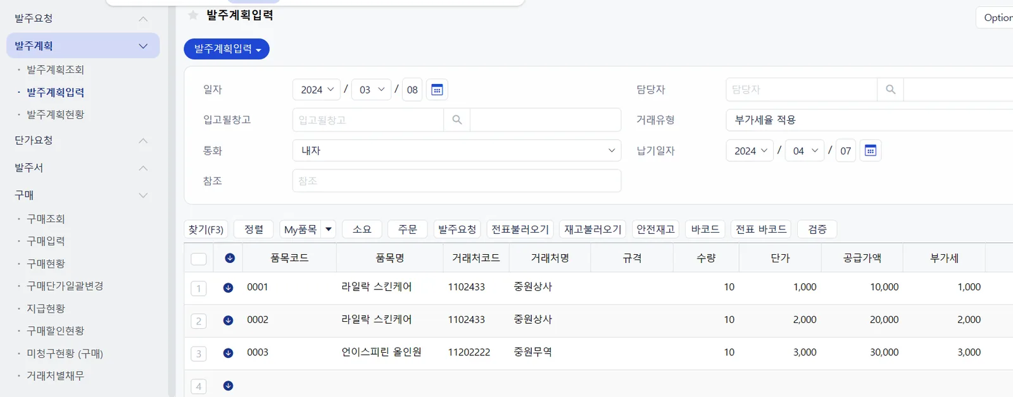Open the 일자 year 2024 dropdown
1013x397 pixels.
[x=317, y=90]
